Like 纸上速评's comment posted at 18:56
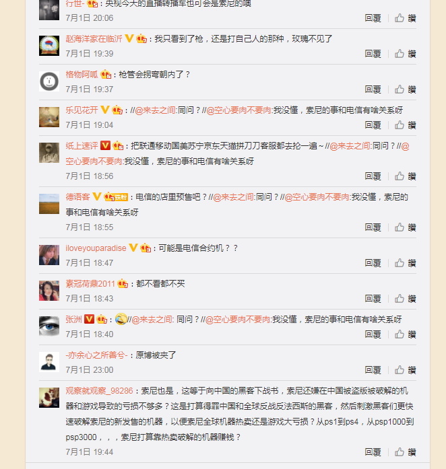Image resolution: width=446 pixels, height=469 pixels. coord(405,176)
